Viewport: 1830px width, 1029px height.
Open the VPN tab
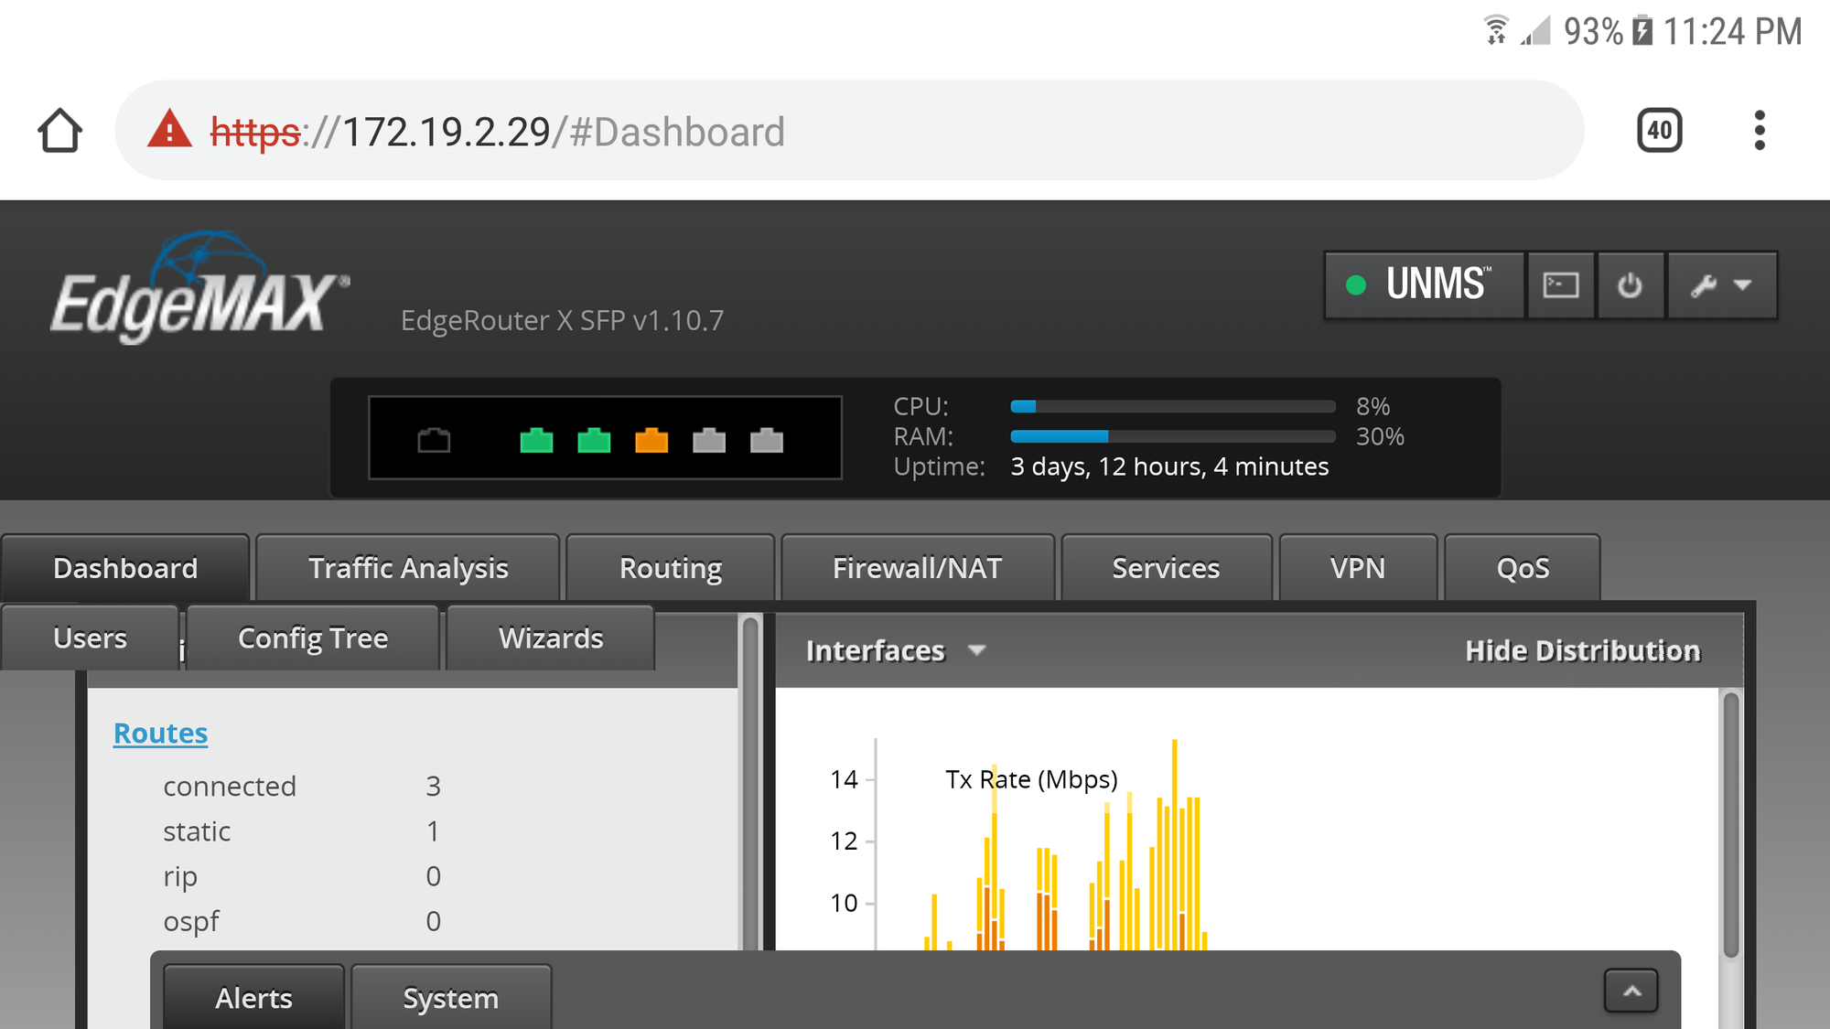pos(1358,568)
